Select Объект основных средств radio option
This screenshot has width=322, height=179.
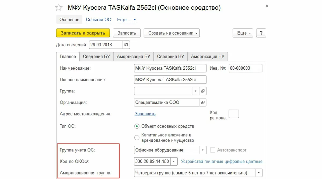click(137, 126)
